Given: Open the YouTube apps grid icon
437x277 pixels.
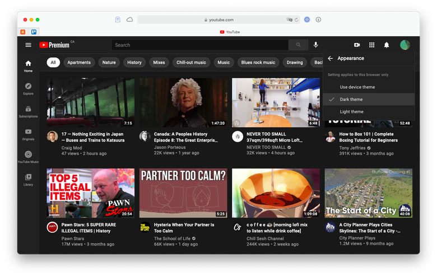Looking at the screenshot, I should point(371,45).
